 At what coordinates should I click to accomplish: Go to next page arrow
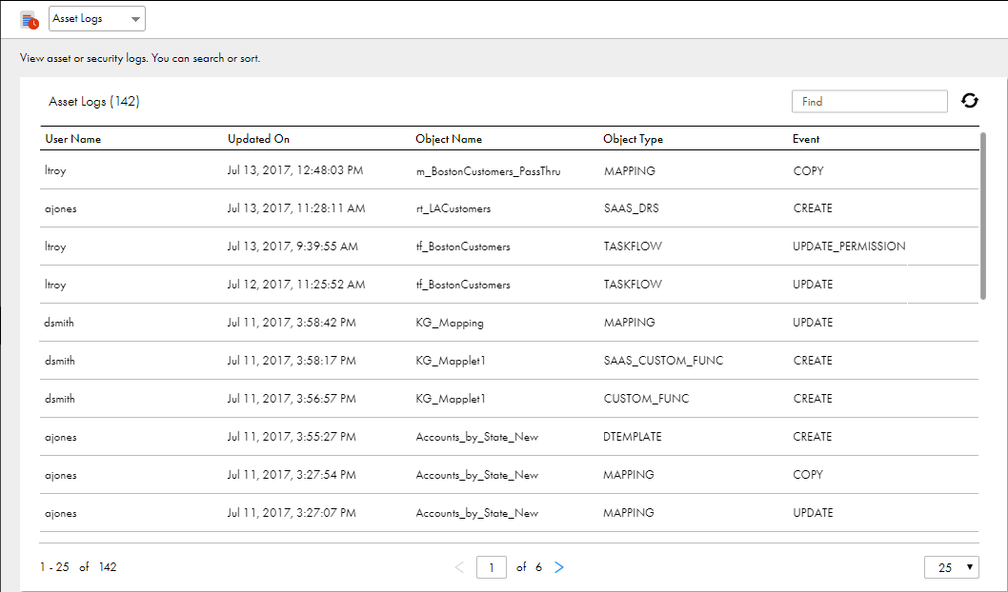point(558,567)
